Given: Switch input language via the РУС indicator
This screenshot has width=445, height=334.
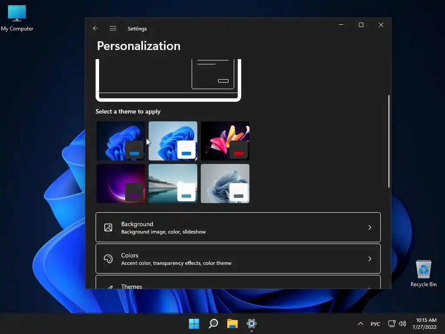Looking at the screenshot, I should click(375, 324).
